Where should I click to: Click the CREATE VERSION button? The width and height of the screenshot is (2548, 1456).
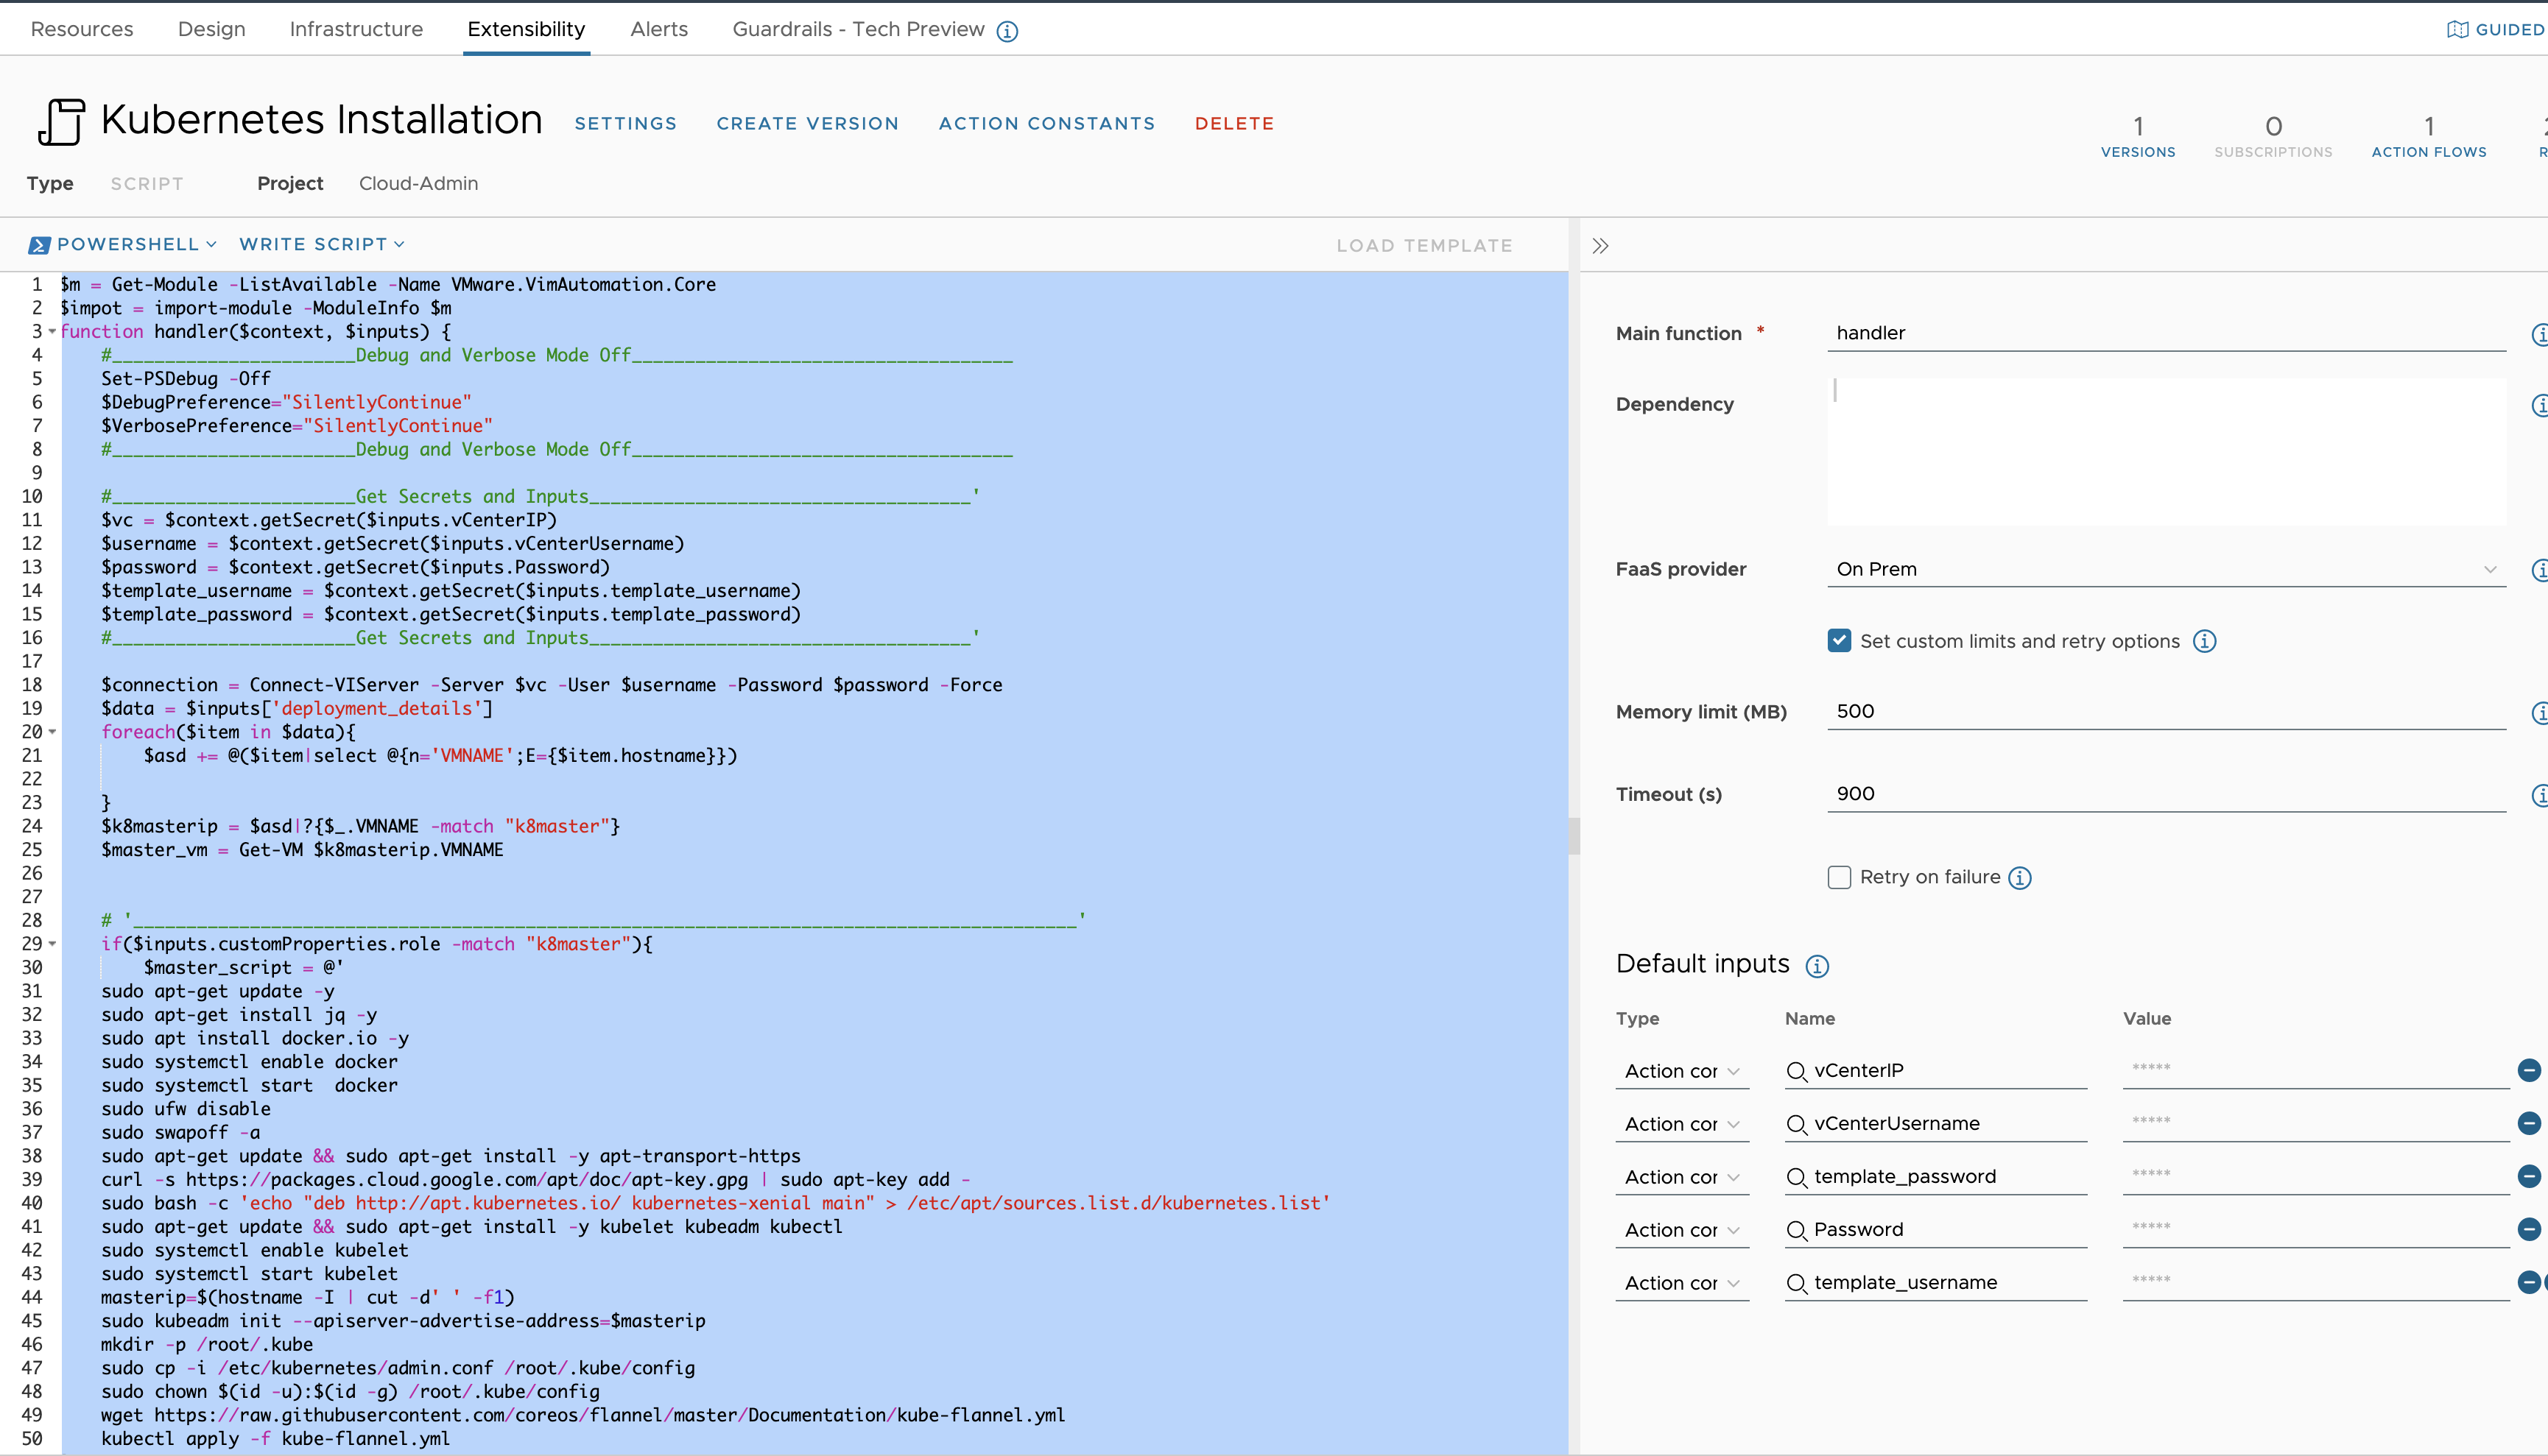[807, 123]
